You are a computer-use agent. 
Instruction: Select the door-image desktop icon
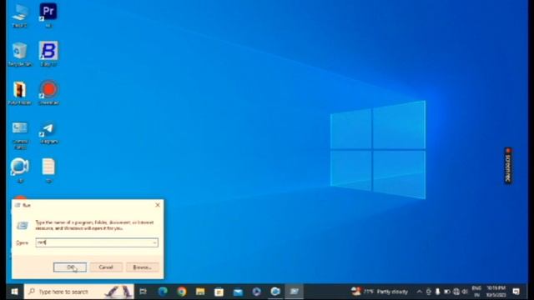pyautogui.click(x=19, y=92)
